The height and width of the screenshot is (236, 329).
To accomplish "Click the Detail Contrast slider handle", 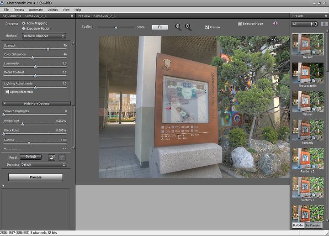I will pos(35,76).
